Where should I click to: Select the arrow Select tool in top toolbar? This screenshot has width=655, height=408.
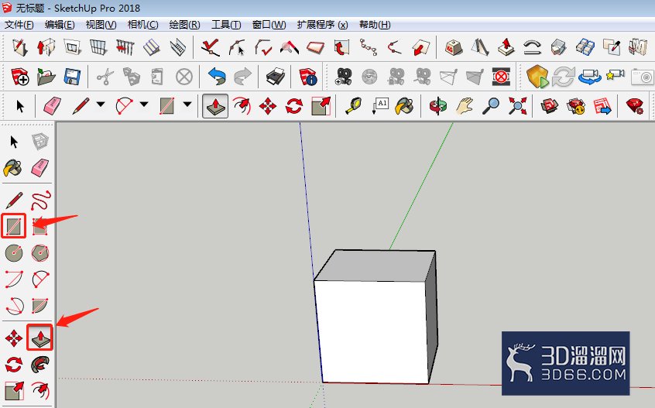coord(19,106)
